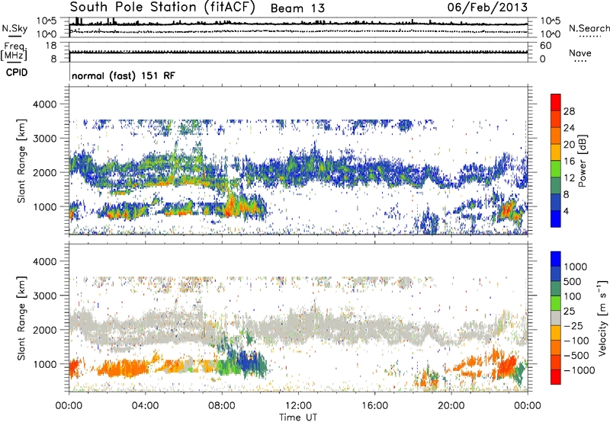
Task: Click the '12:00' time axis label
Action: [x=298, y=406]
